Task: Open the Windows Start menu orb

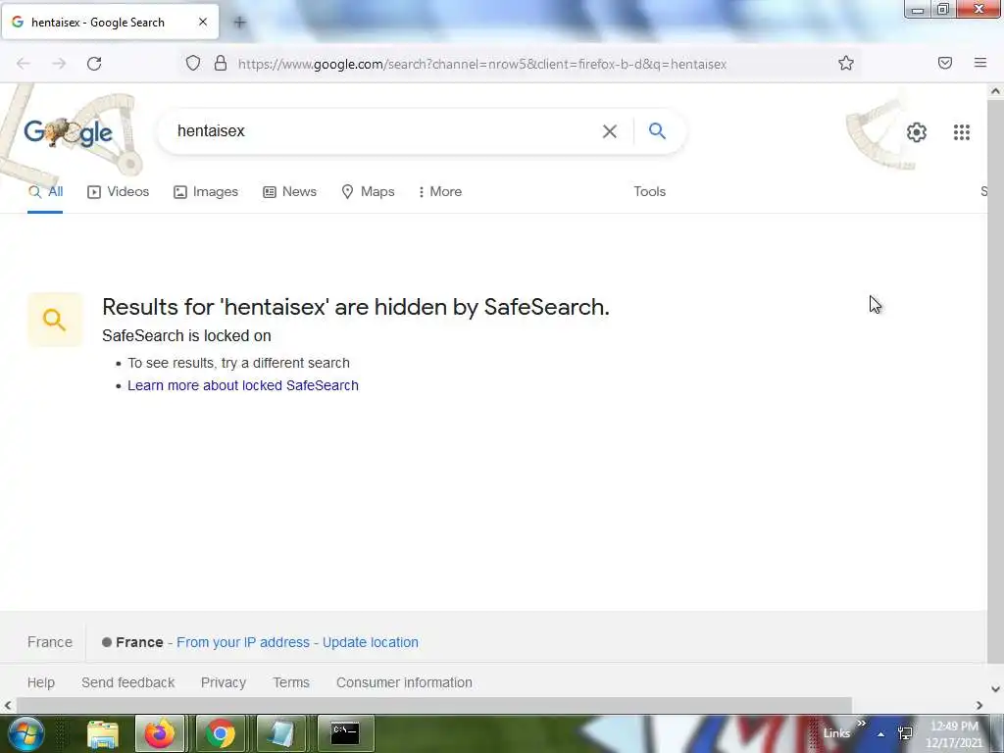Action: point(25,733)
